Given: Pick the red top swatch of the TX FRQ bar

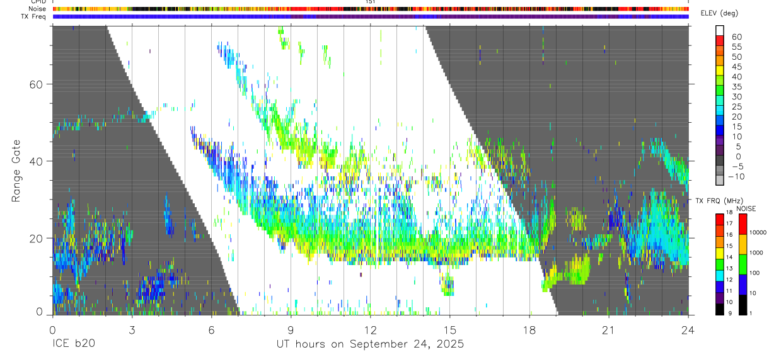Looking at the screenshot, I should pyautogui.click(x=719, y=218).
